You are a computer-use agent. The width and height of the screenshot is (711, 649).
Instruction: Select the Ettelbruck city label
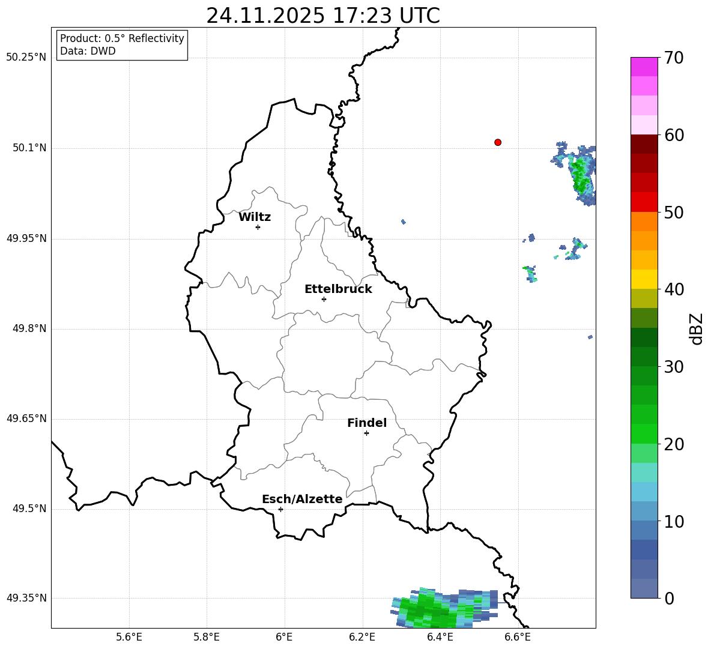(x=338, y=289)
